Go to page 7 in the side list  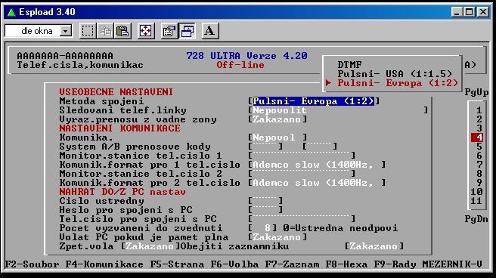click(479, 165)
